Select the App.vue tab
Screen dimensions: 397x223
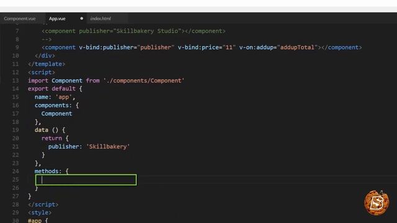57,19
